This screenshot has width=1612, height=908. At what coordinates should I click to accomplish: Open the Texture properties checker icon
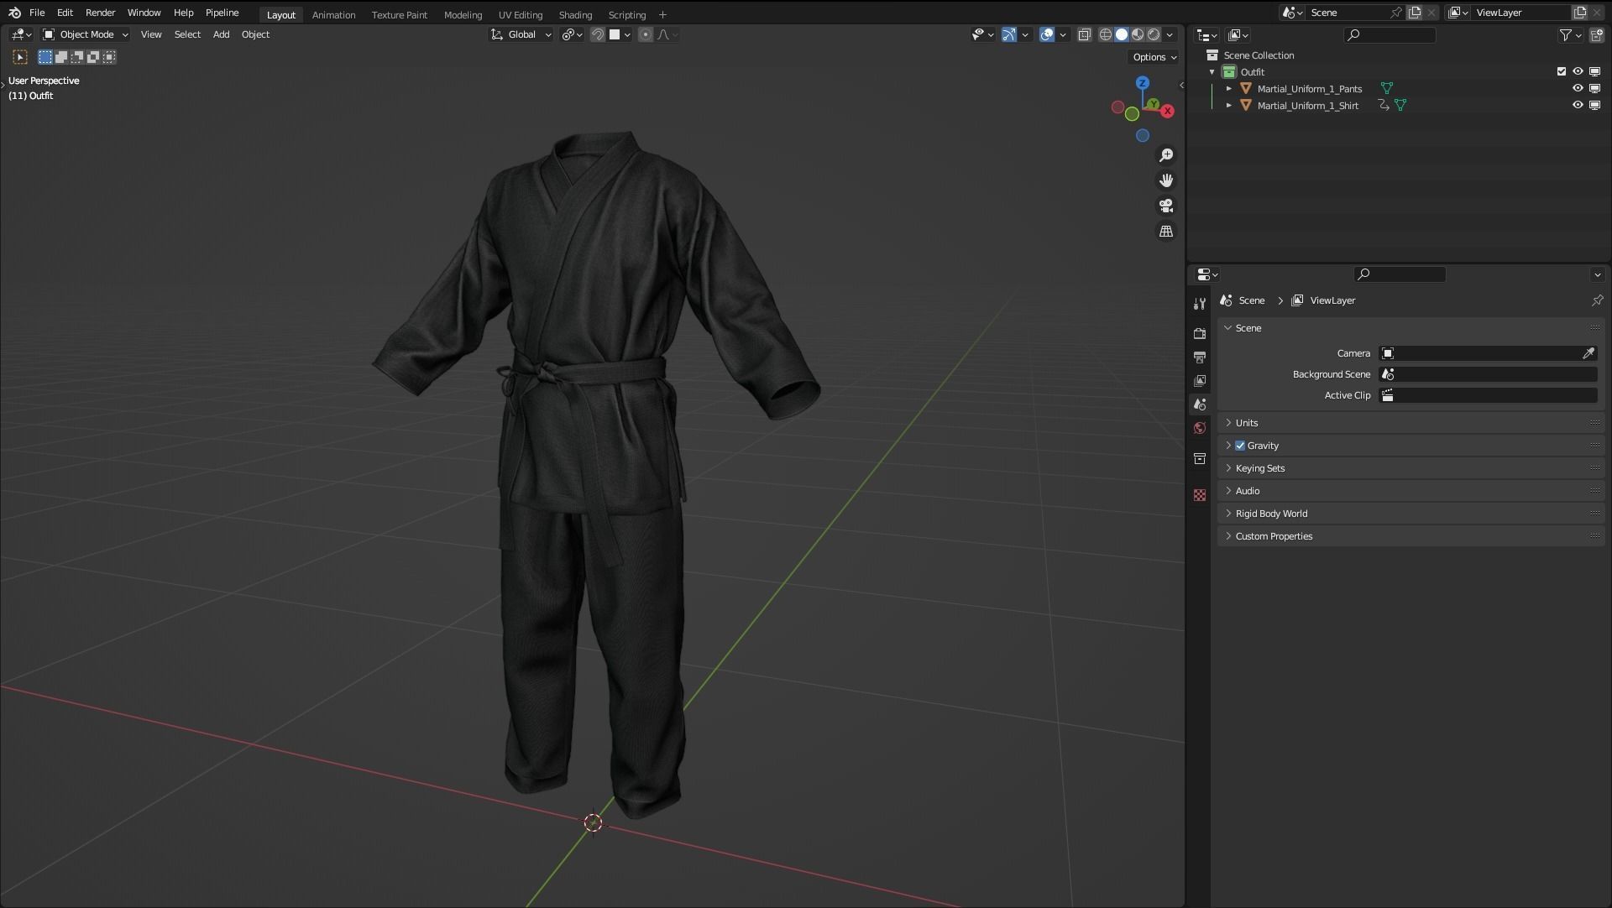[1200, 496]
